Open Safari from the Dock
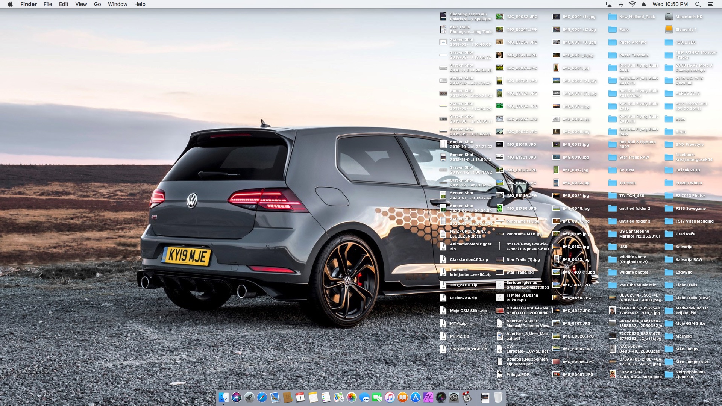The width and height of the screenshot is (722, 406). (x=262, y=397)
